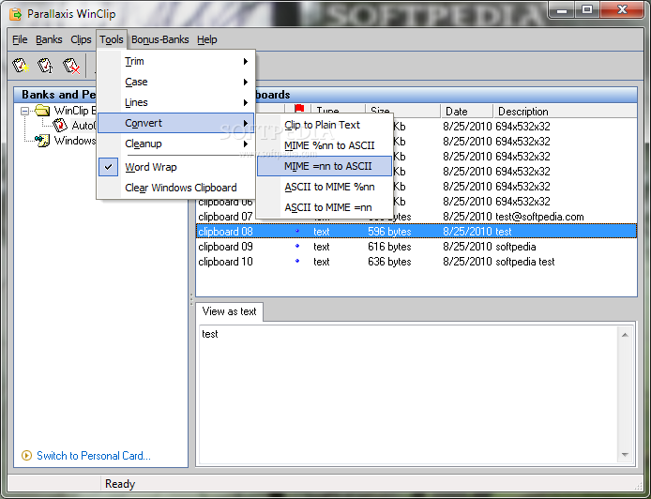This screenshot has width=651, height=499.
Task: Open the Help menu
Action: (x=207, y=39)
